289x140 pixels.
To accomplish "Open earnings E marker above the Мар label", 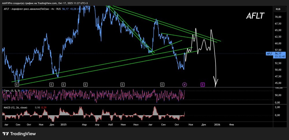I will point(85,85).
